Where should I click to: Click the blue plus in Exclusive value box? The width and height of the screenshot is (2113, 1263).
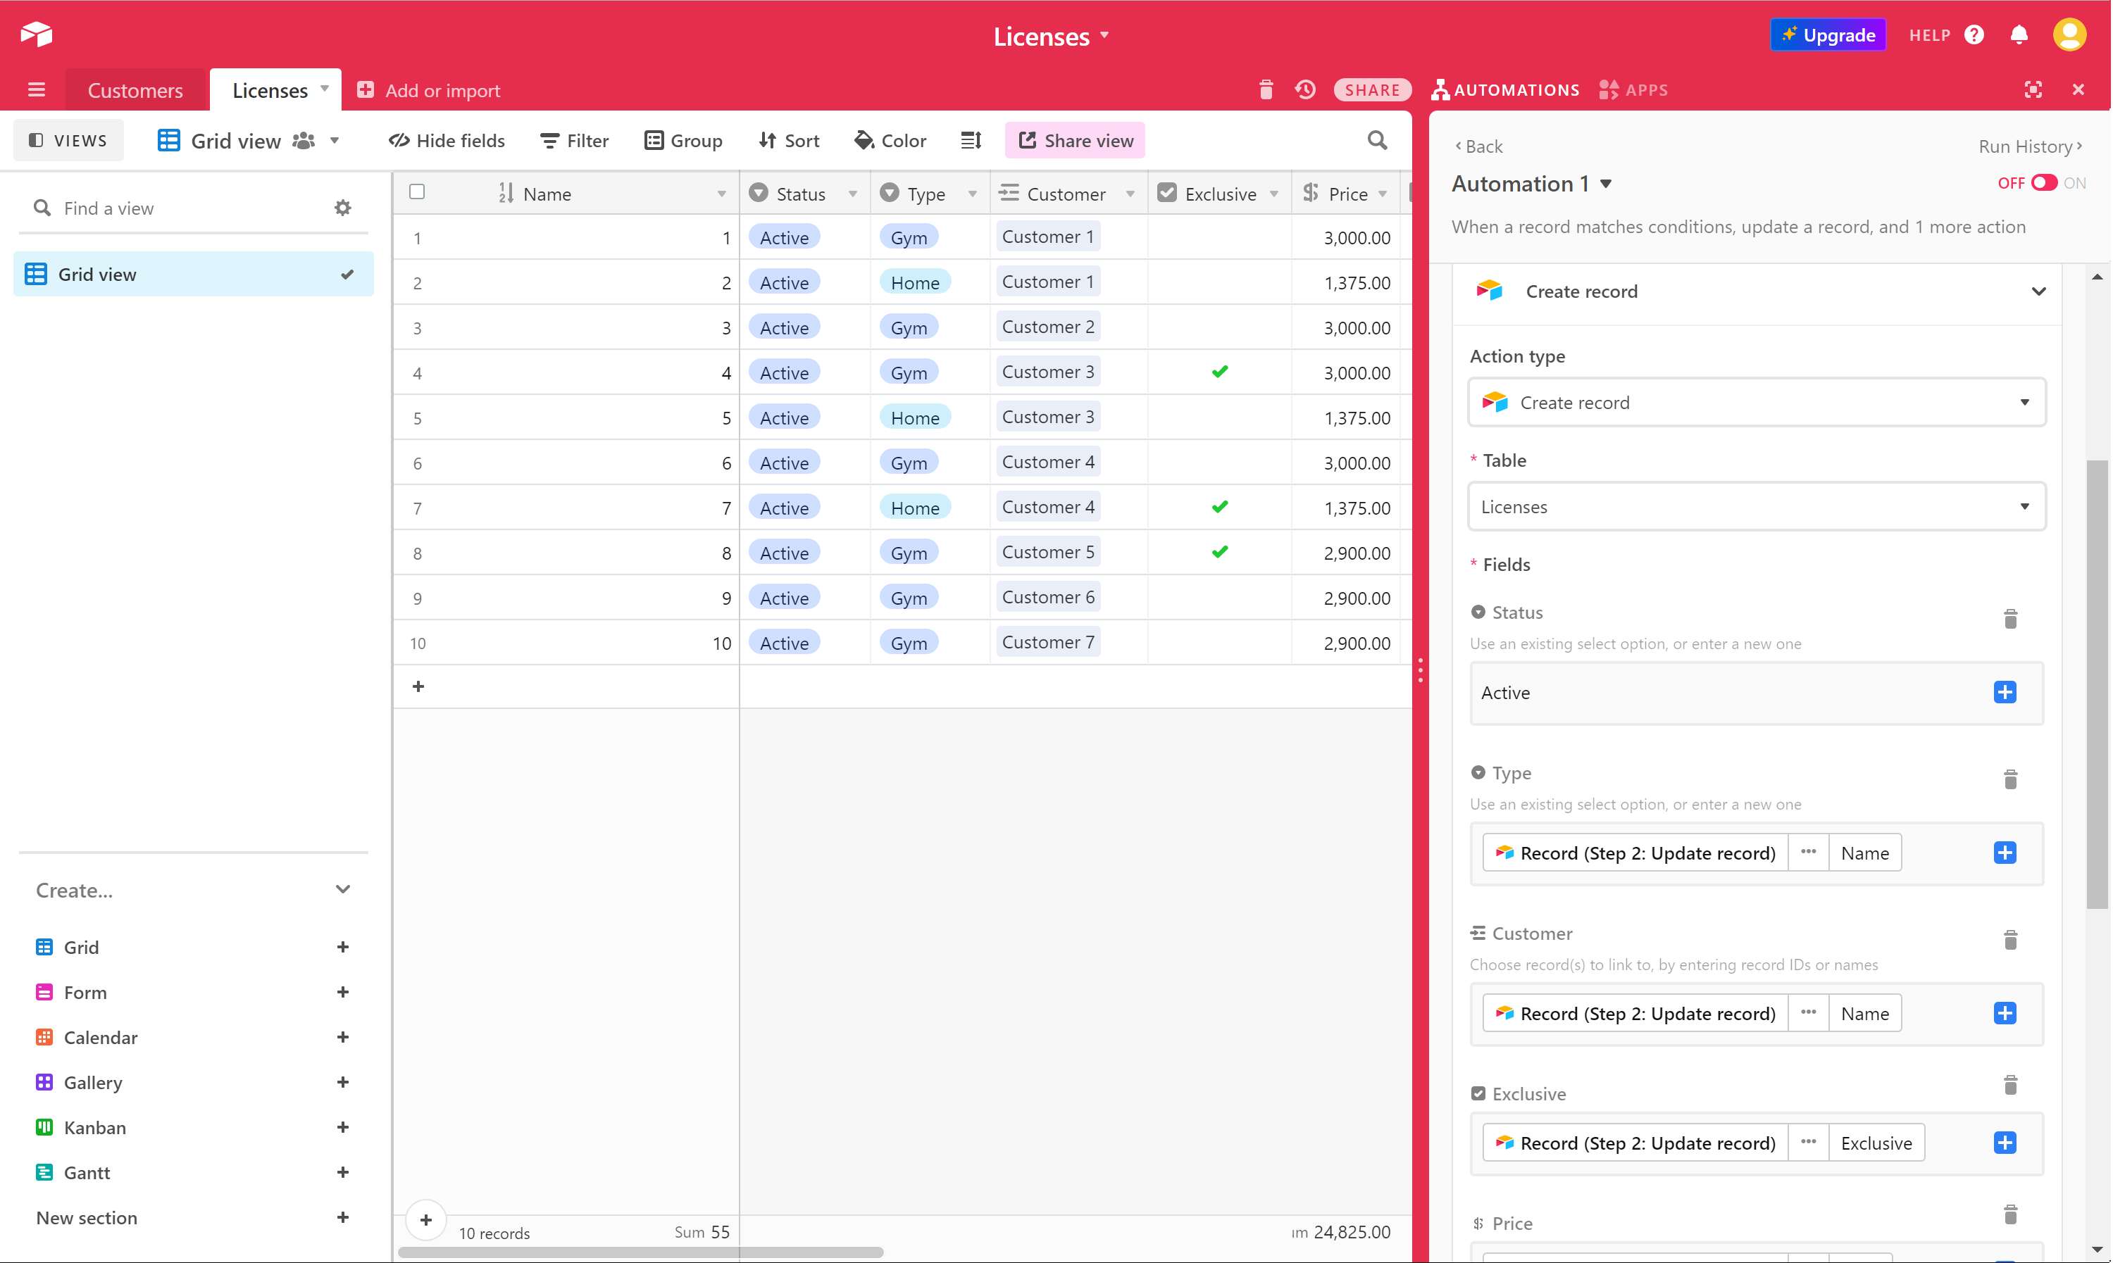point(2005,1142)
